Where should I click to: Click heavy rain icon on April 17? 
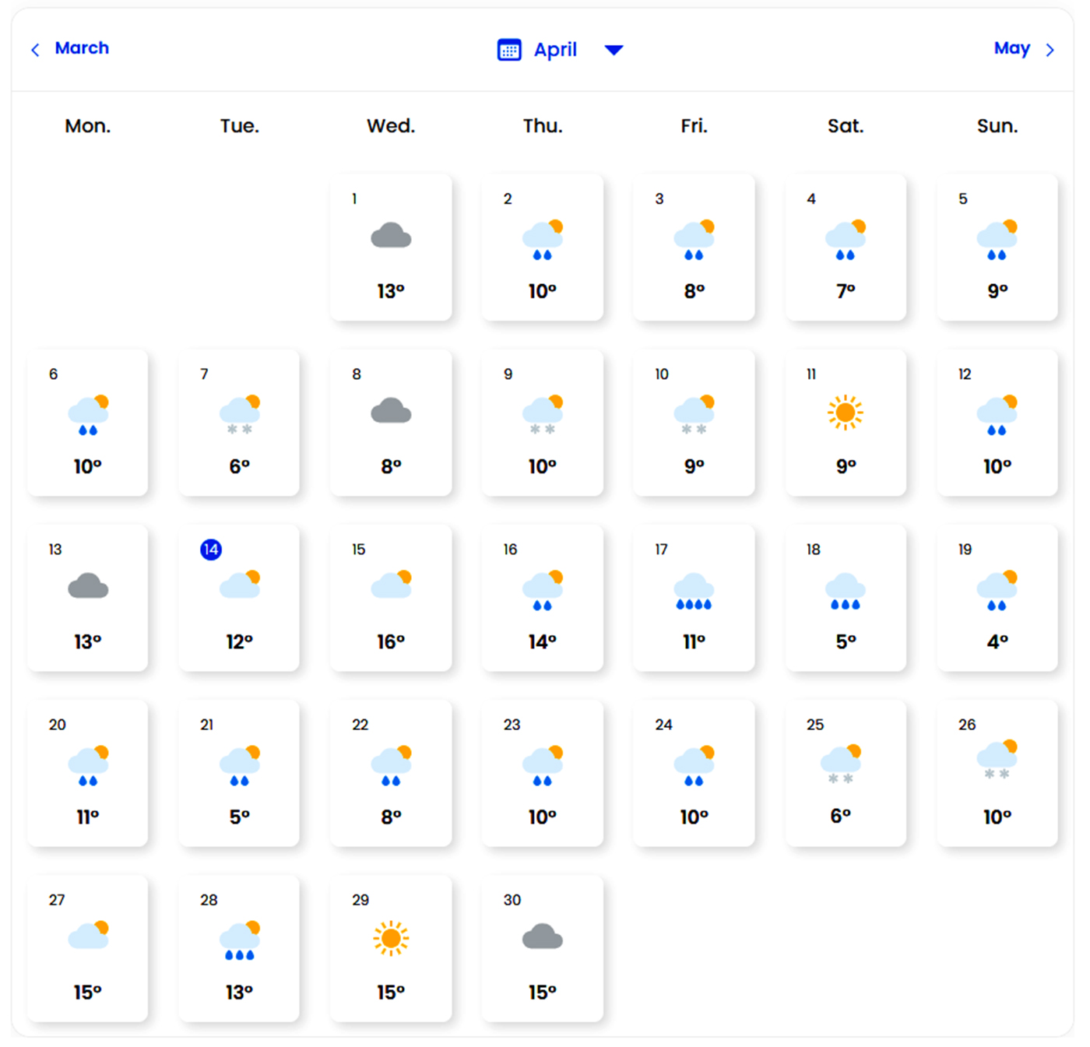coord(694,592)
